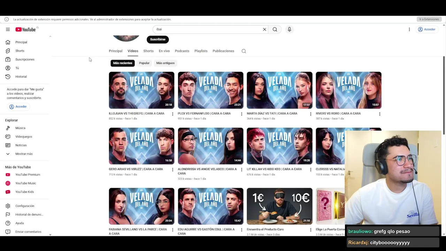The width and height of the screenshot is (446, 251).
Task: Open options menu for Marta Díaz vs Tati
Action: point(310,114)
